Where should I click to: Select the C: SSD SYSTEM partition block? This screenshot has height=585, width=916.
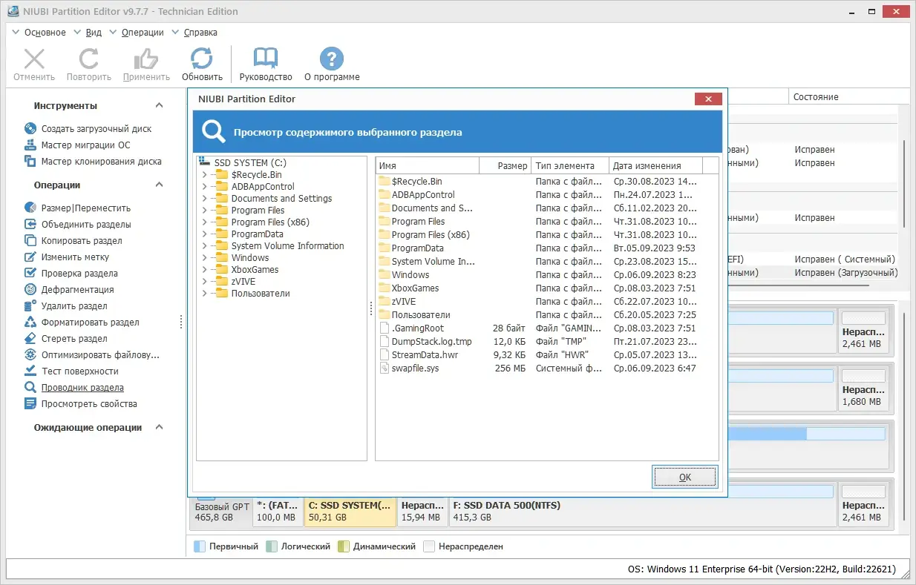pos(350,512)
